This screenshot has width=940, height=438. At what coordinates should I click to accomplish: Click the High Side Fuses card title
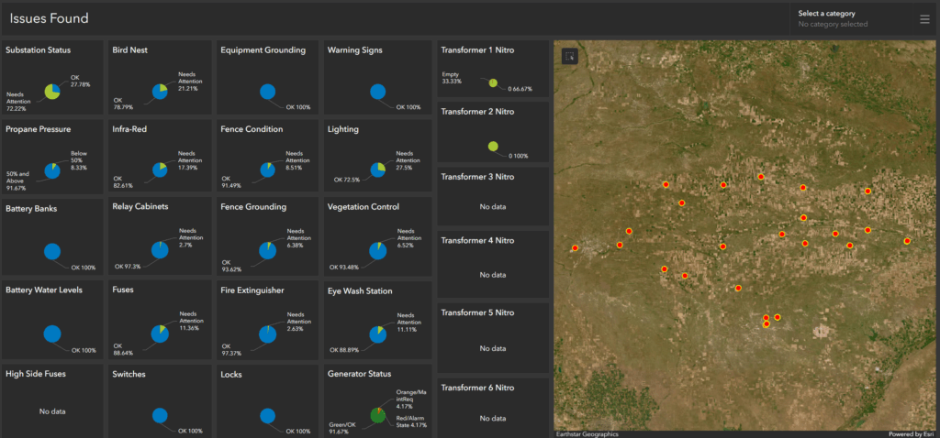point(36,374)
